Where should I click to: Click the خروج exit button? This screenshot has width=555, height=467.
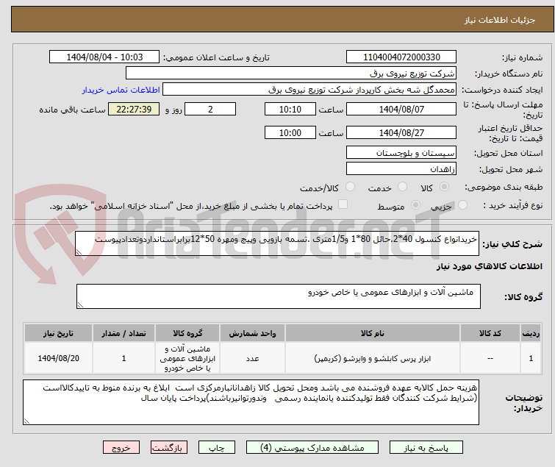tap(121, 448)
